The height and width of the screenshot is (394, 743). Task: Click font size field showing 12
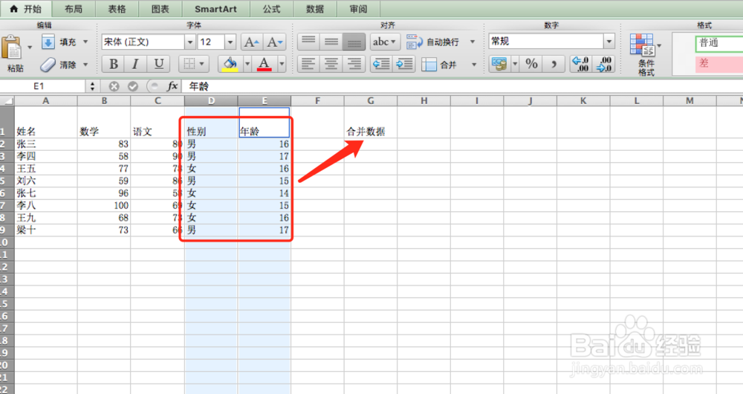pos(211,42)
